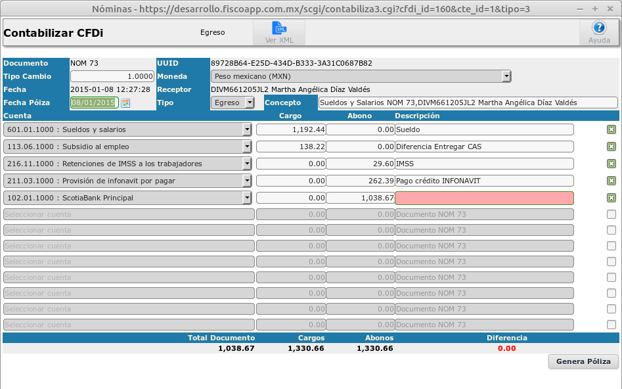Check the last empty row checkbox
The image size is (622, 389).
(x=611, y=325)
